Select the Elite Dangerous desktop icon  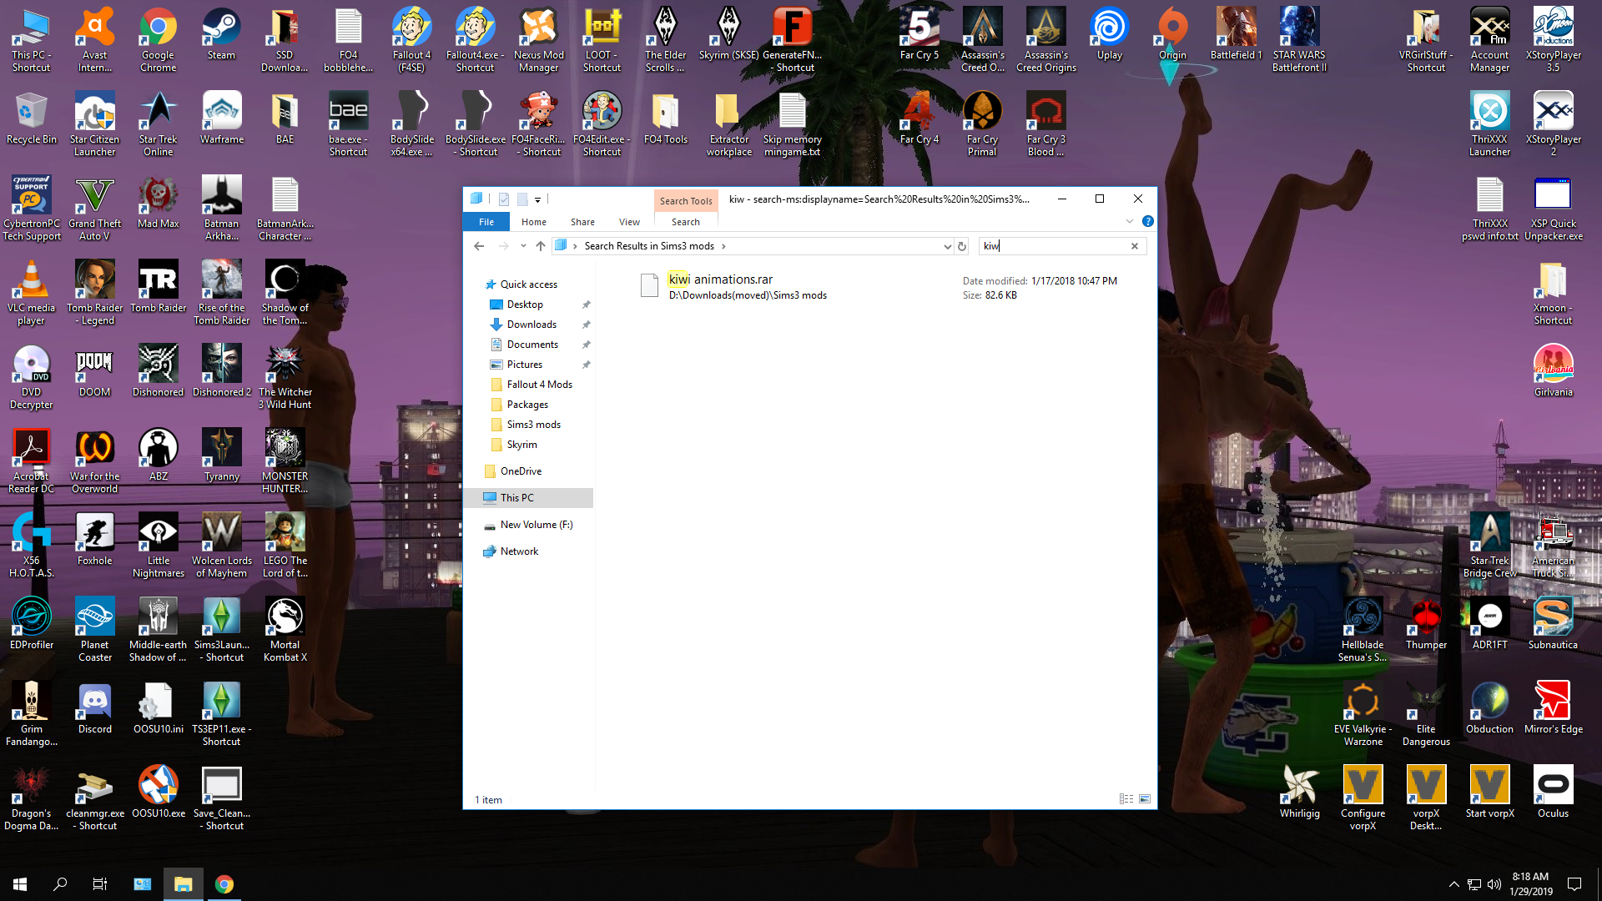(1426, 714)
